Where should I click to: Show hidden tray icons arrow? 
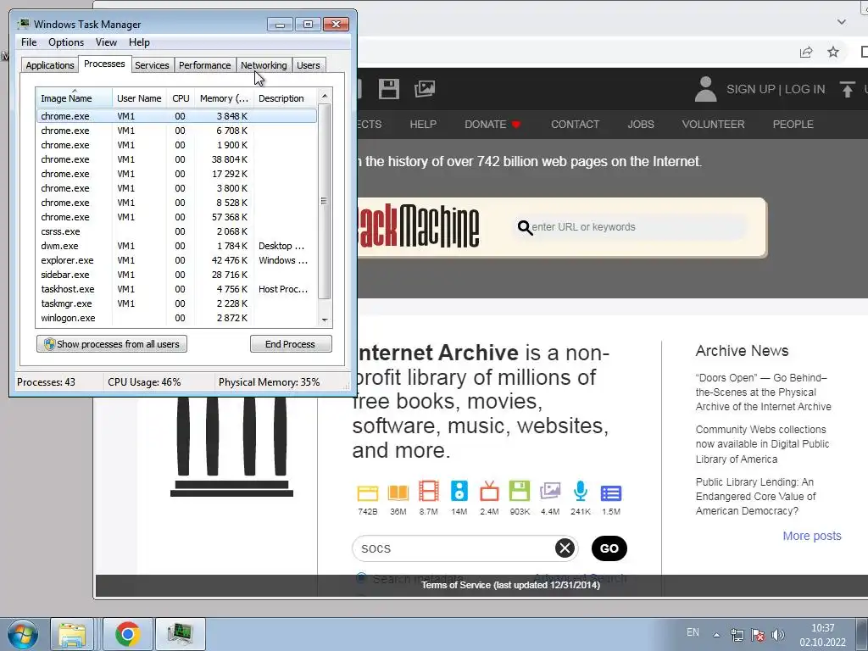coord(716,635)
